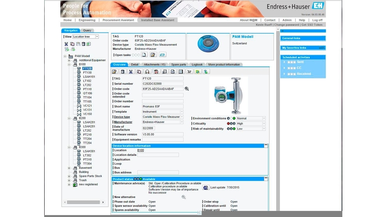Screen dimensions: 387x217
Task: Expand the Spare Parts Stock node
Action: (69, 176)
